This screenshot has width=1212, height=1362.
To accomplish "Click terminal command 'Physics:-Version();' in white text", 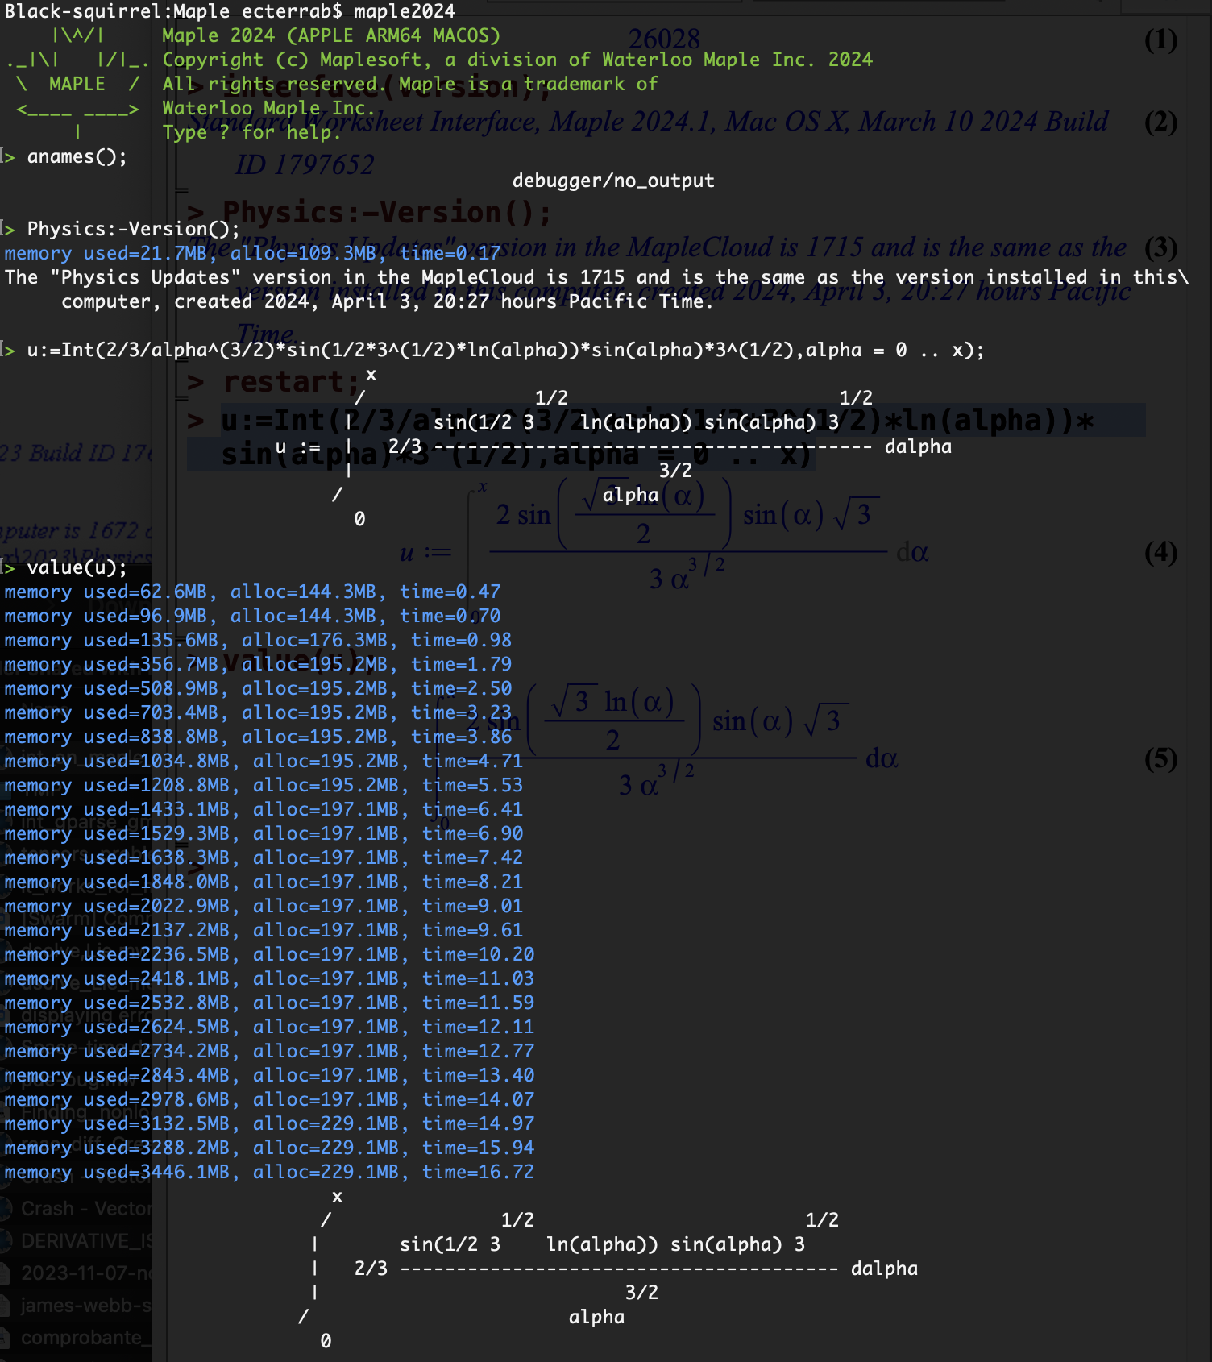I will 134,229.
